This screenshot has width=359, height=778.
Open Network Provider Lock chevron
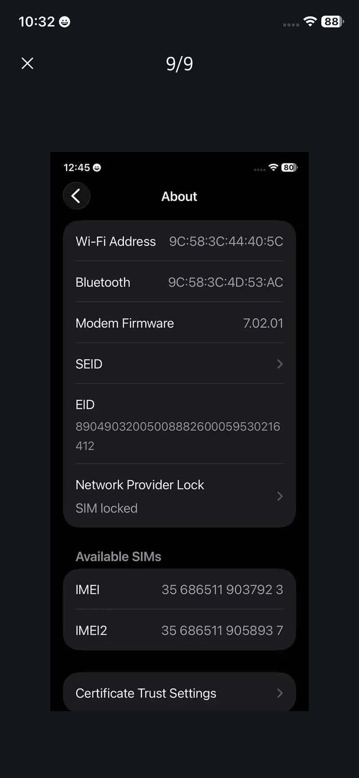point(280,496)
